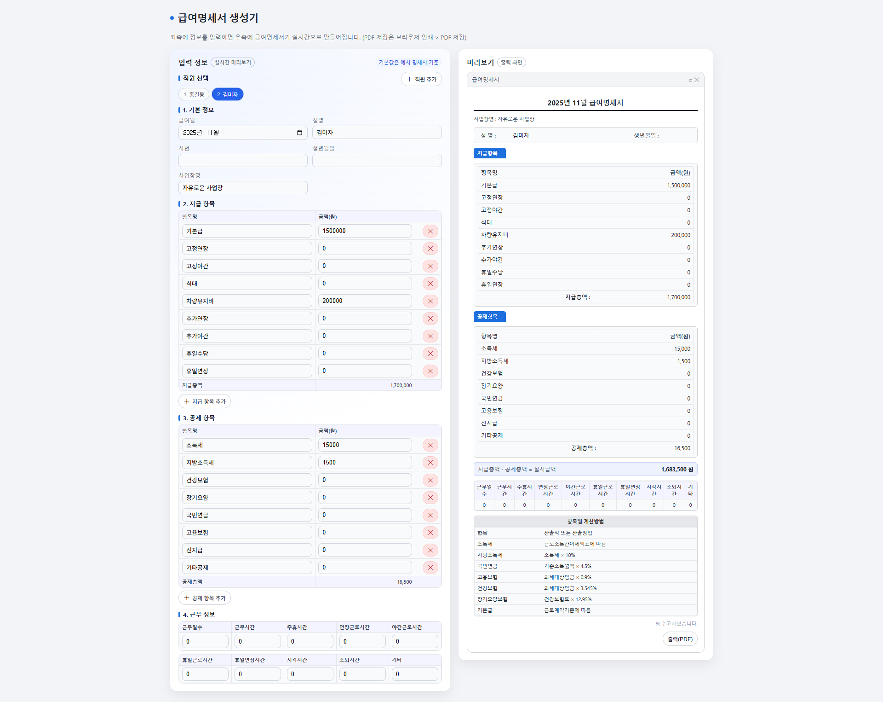Delete the 차량유지비 row with X icon

coord(430,301)
